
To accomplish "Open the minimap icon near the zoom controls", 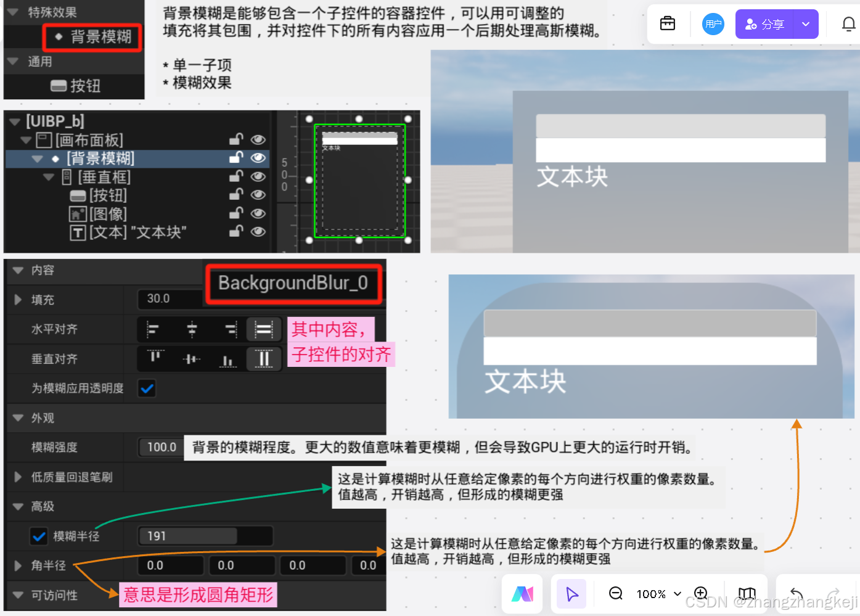I will [747, 594].
